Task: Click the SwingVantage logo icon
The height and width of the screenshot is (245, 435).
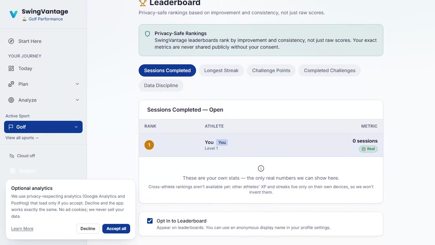Action: click(x=14, y=14)
